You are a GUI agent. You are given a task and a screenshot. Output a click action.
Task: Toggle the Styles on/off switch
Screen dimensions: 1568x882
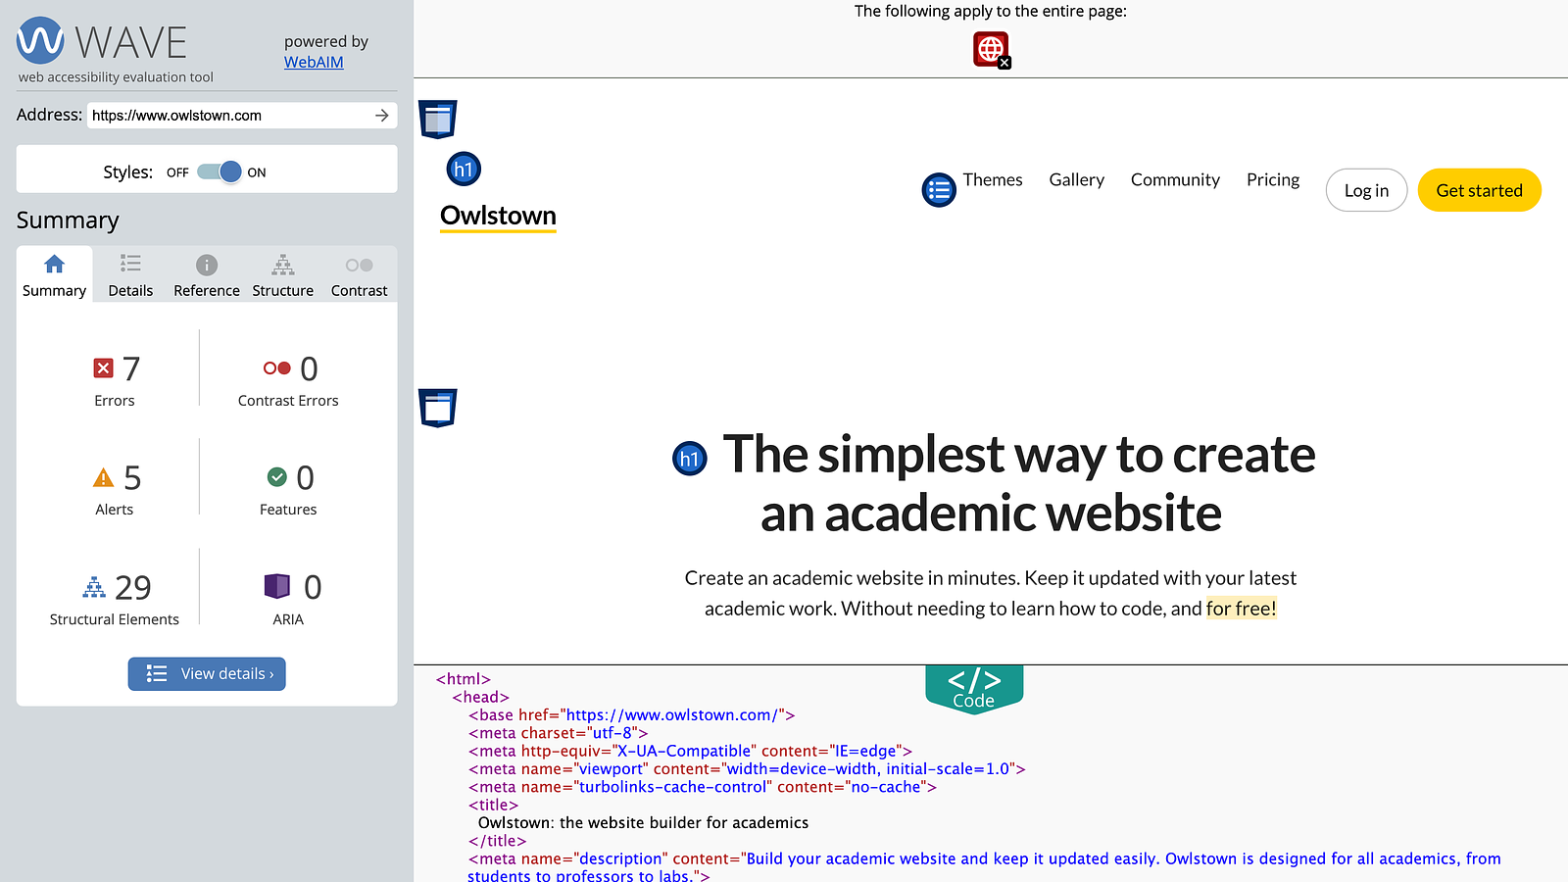(x=219, y=171)
